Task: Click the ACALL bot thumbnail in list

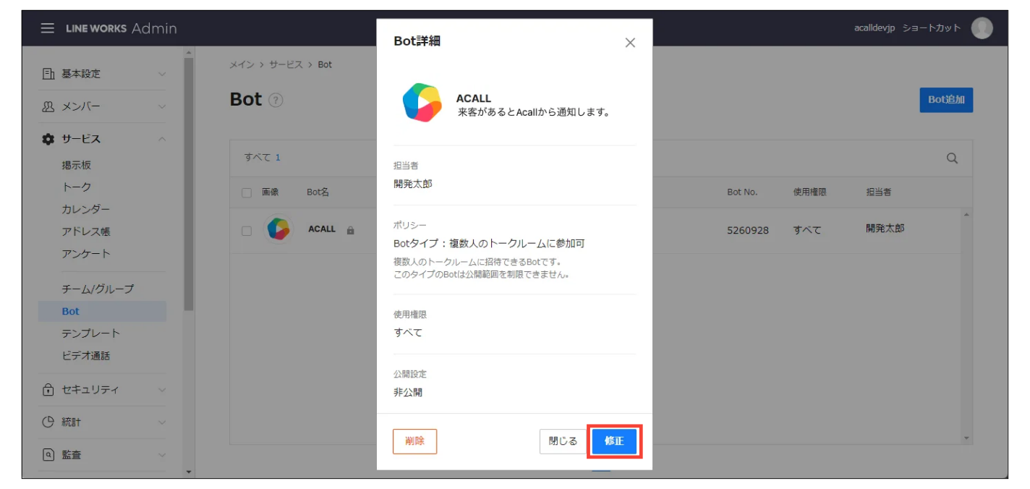Action: click(278, 229)
